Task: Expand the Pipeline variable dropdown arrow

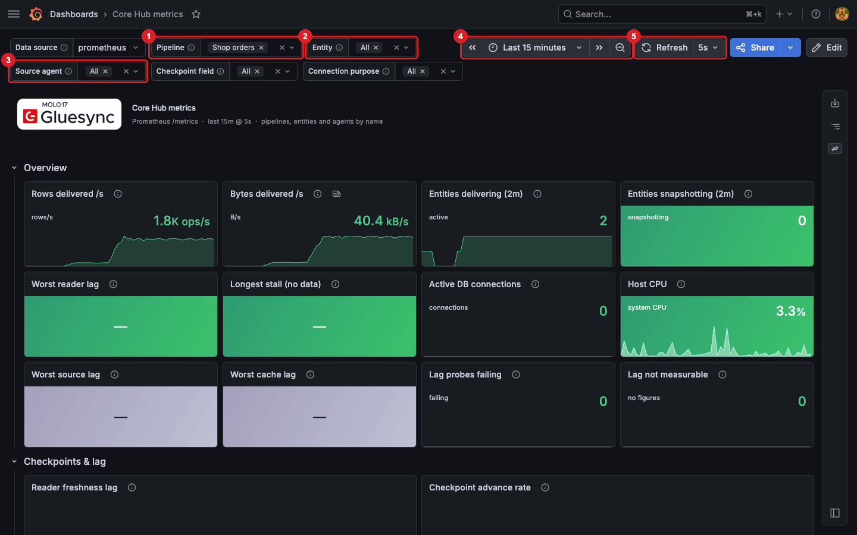Action: point(292,48)
